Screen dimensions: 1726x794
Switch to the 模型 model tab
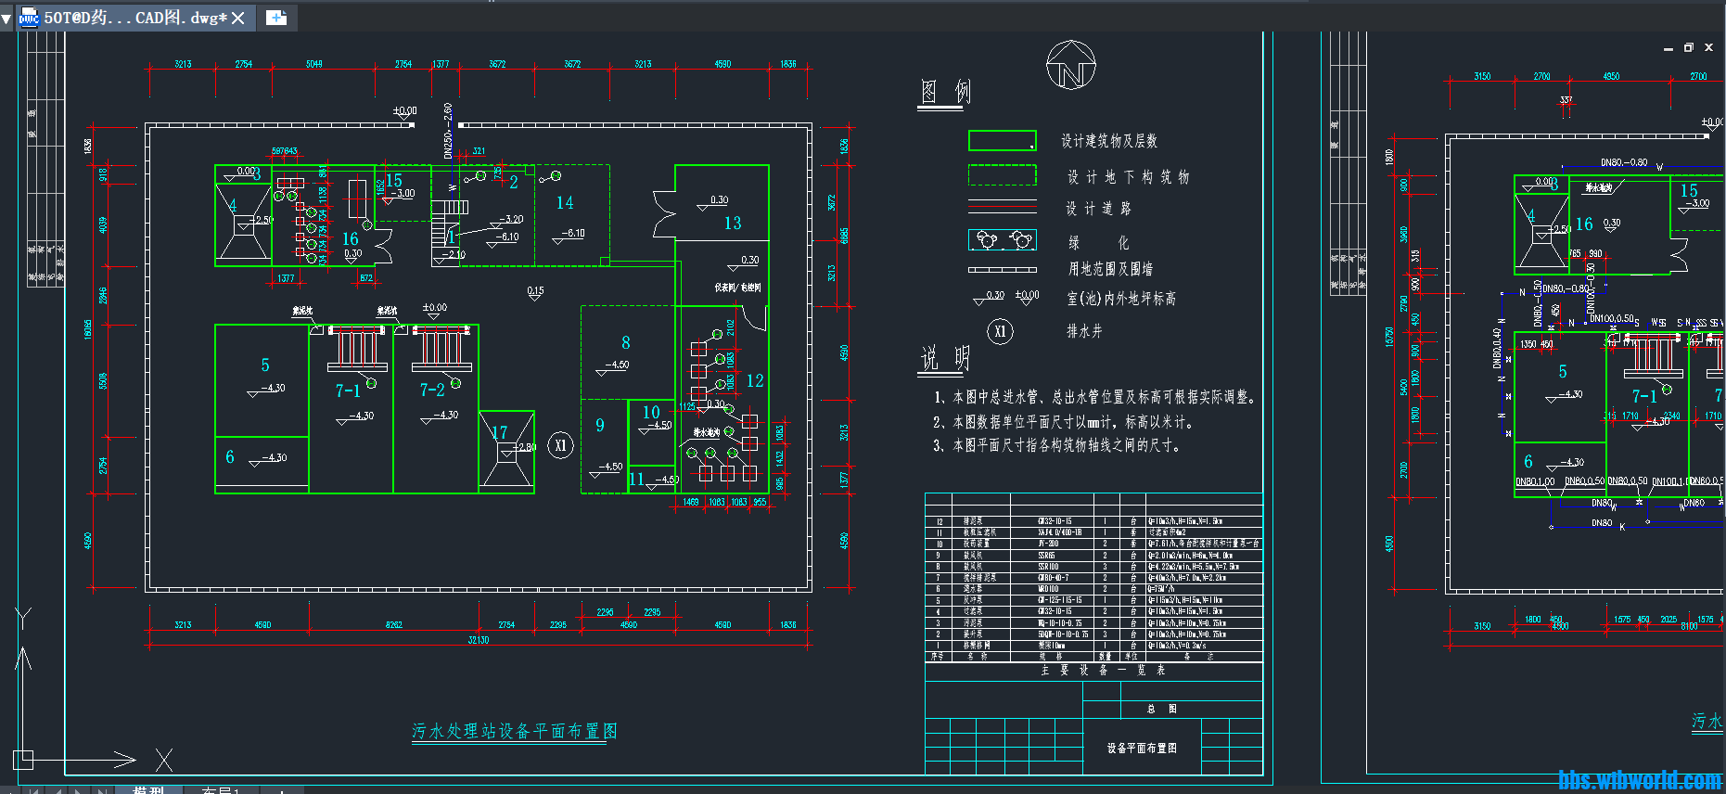click(148, 789)
